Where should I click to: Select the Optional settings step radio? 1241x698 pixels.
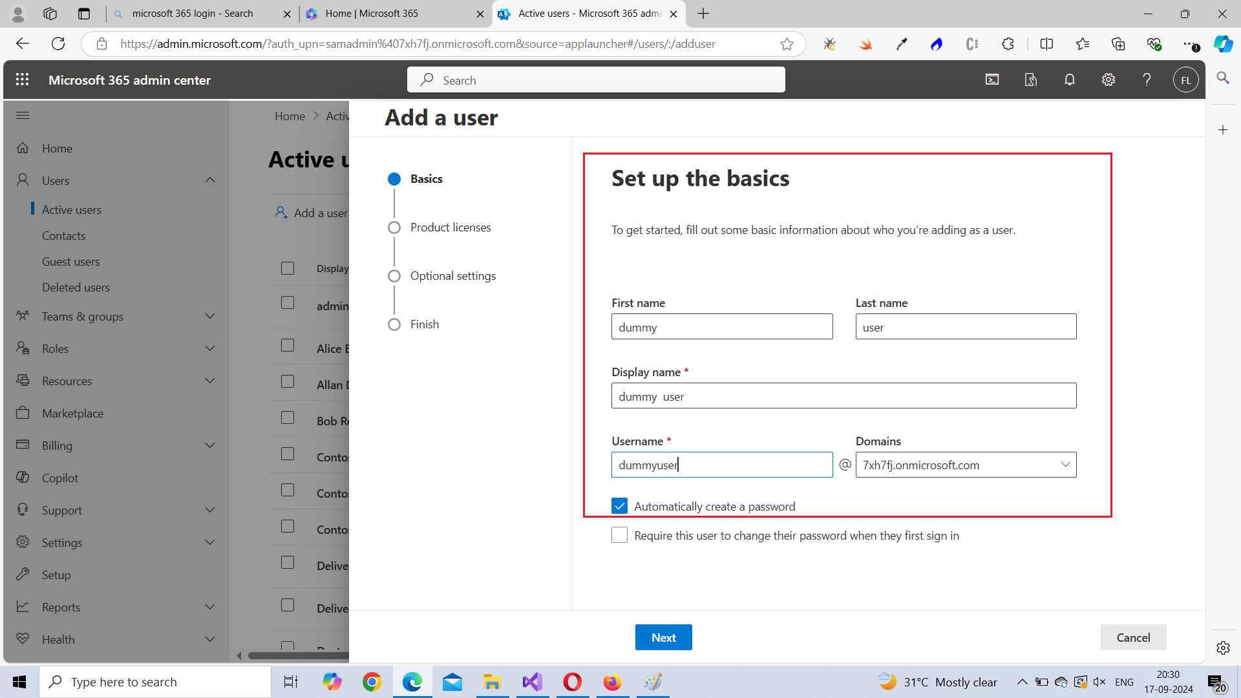click(394, 276)
